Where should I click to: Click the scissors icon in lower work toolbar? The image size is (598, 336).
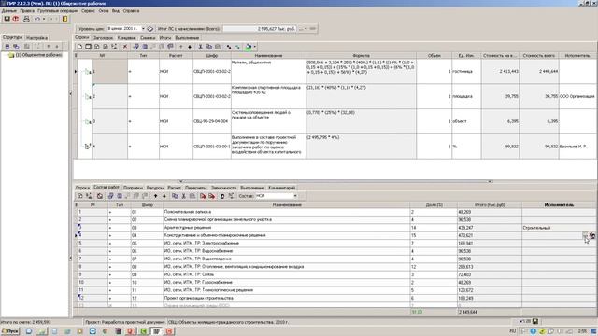[184, 196]
